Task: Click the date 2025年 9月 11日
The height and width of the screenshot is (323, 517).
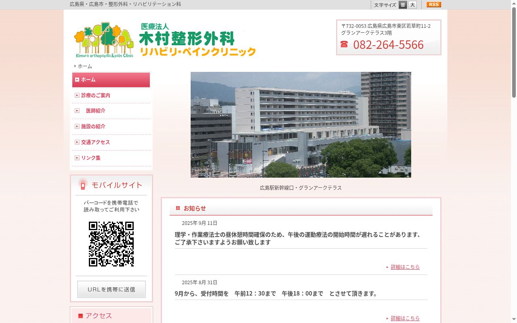Action: pos(200,223)
